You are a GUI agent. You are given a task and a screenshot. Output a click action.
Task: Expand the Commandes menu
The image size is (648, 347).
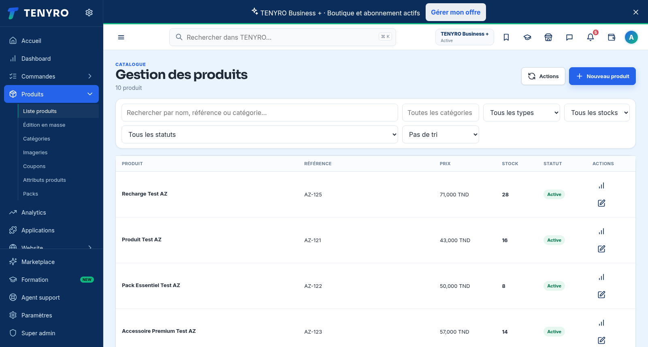click(x=51, y=76)
